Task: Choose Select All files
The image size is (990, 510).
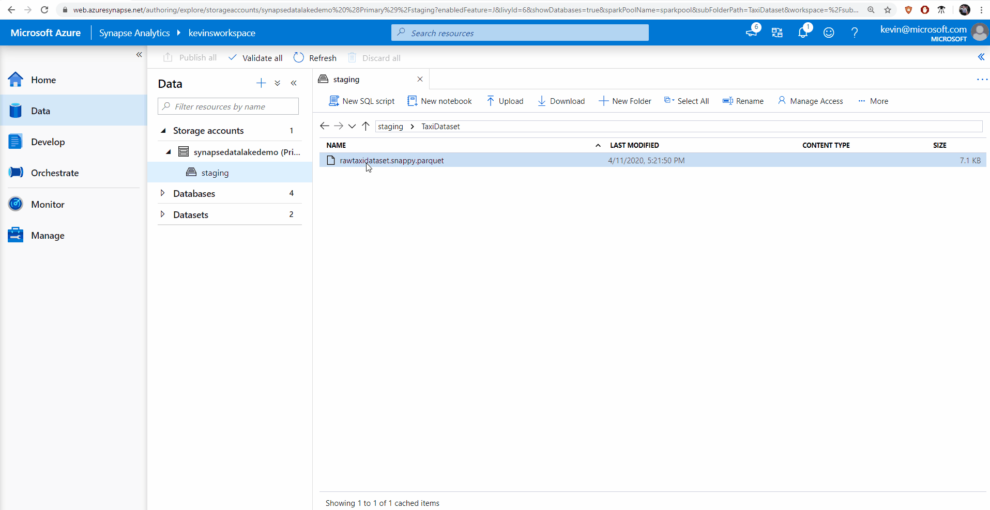Action: point(687,101)
